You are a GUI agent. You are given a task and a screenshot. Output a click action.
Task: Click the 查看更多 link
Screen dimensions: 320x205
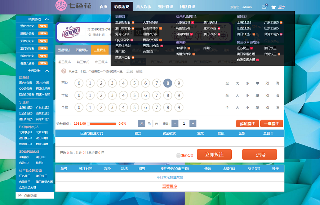[x=170, y=186]
